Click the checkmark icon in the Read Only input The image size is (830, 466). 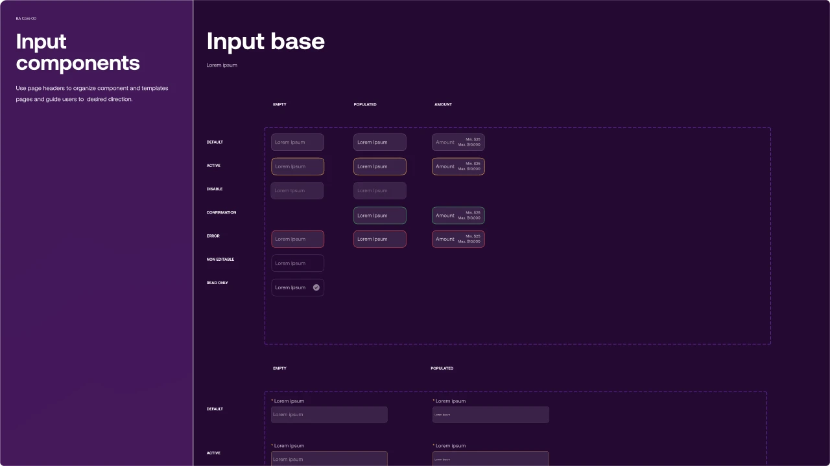316,287
